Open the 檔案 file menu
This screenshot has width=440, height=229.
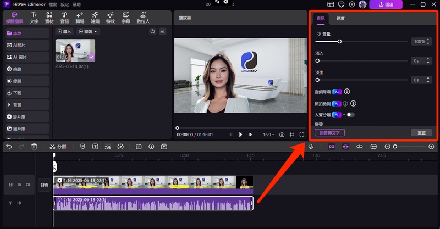(52, 4)
